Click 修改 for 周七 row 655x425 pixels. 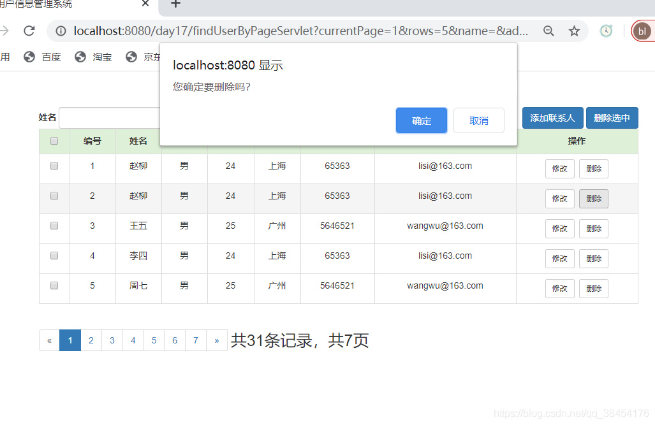tap(560, 289)
